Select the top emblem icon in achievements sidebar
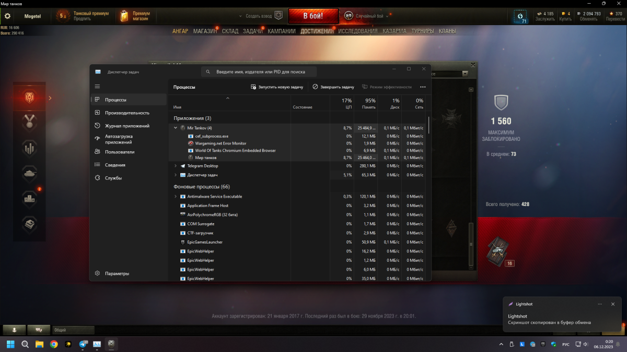 point(29,98)
